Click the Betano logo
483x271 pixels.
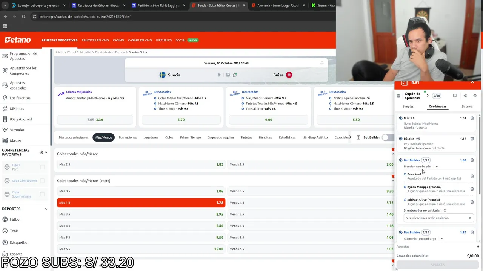[x=18, y=40]
